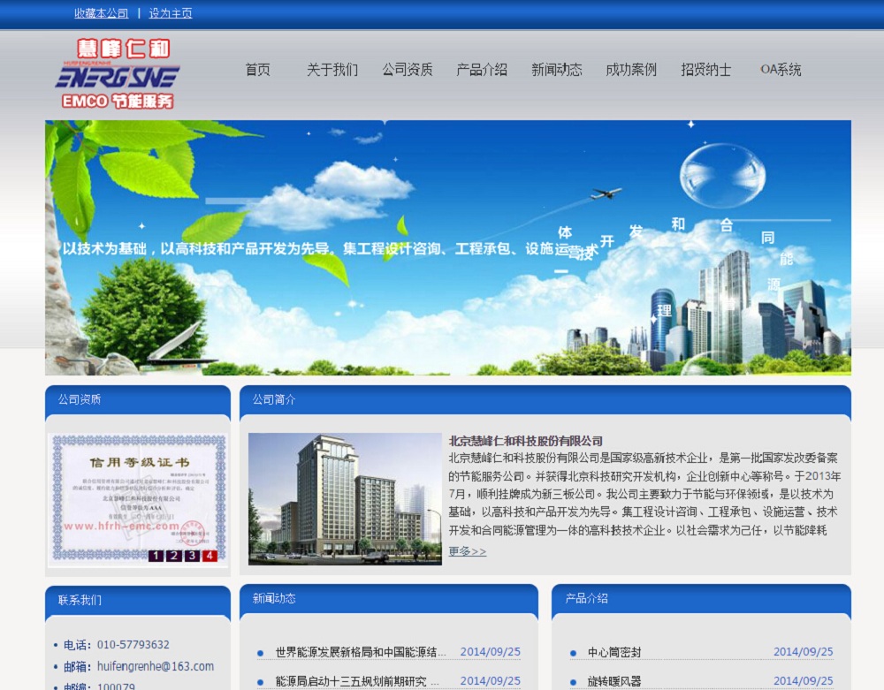Click the 更多>> link in company intro
Image resolution: width=884 pixels, height=690 pixels.
tap(468, 551)
